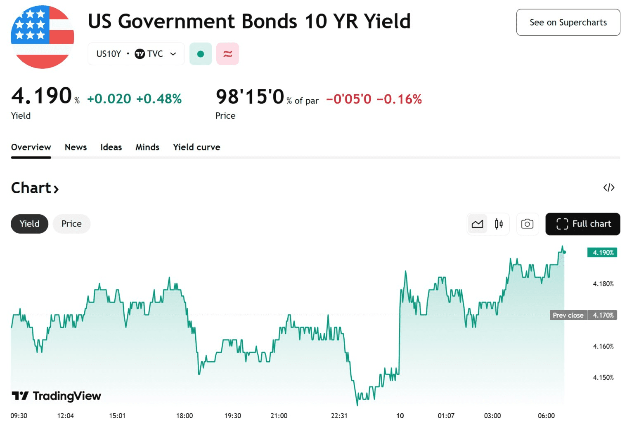
Task: Switch to candlestick chart style icon
Action: coord(499,224)
